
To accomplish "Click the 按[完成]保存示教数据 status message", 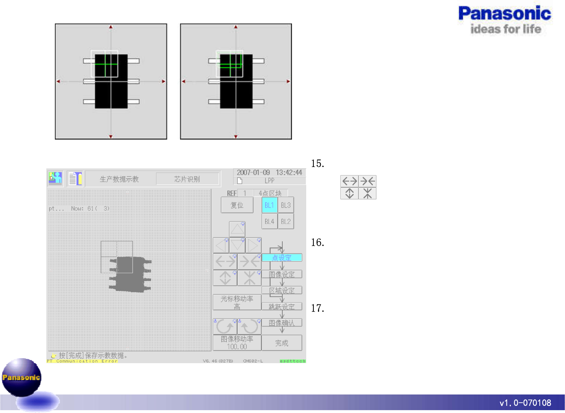I will pos(93,355).
